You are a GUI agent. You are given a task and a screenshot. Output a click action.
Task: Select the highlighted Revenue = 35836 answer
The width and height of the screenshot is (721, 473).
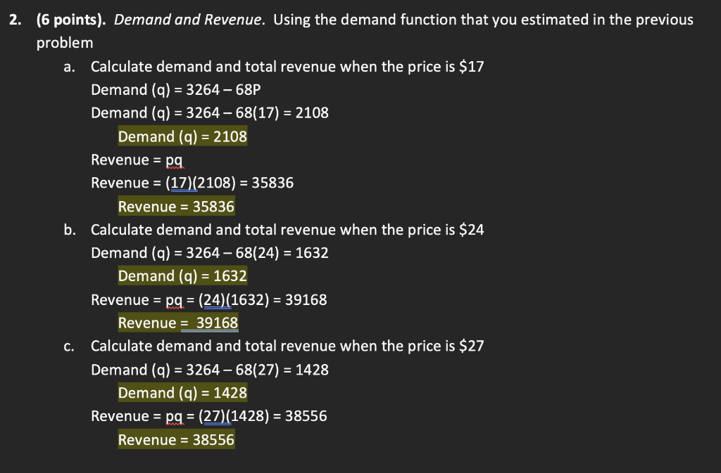176,206
